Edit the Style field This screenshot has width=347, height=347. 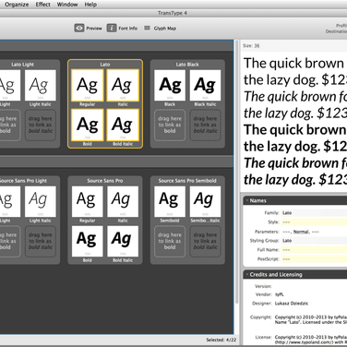click(314, 221)
